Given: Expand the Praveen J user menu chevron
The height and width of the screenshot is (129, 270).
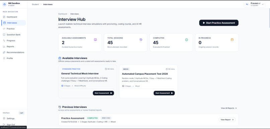Looking at the screenshot, I should click(x=263, y=4).
